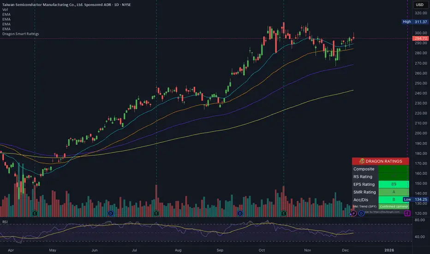The image size is (430, 254).
Task: Click the Sep time axis label
Action: pyautogui.click(x=220, y=250)
